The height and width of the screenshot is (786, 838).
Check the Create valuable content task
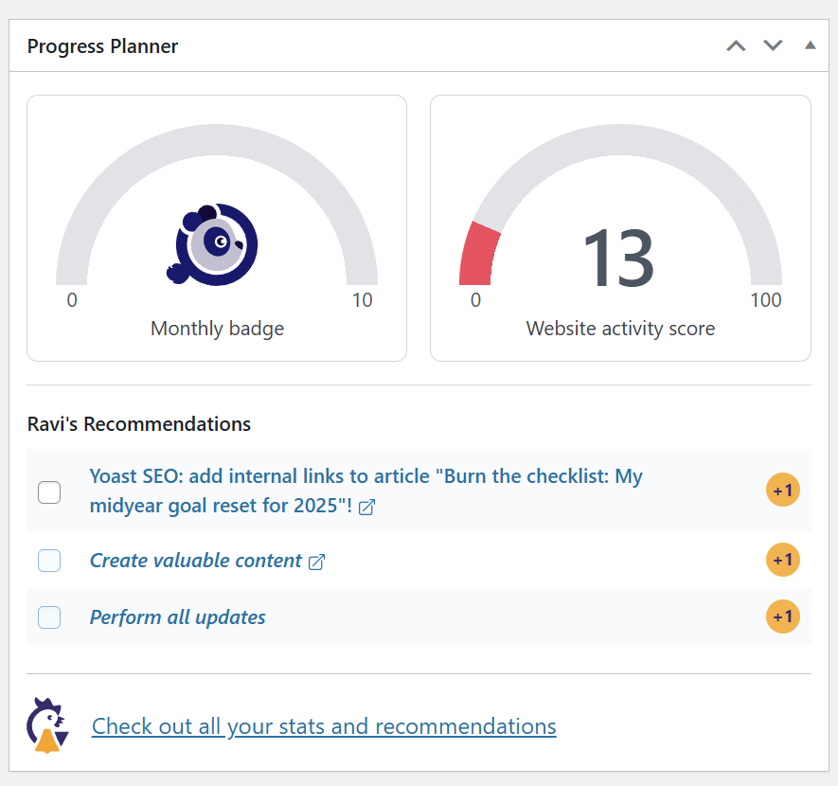49,561
